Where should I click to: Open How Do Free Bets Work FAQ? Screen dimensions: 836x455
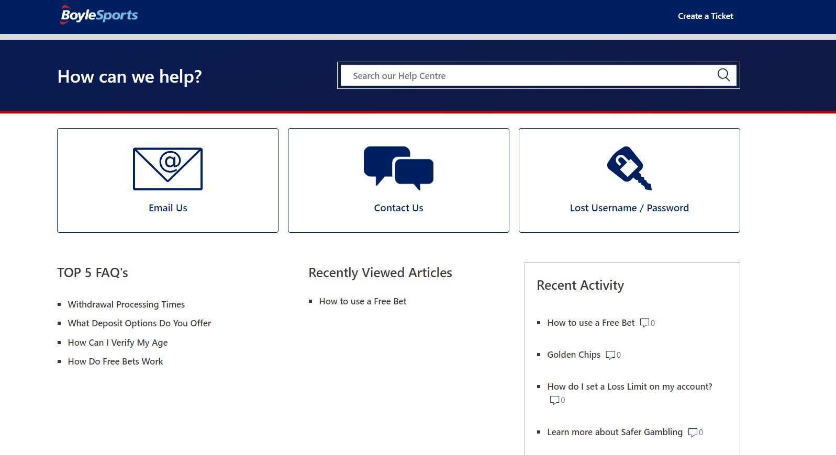(x=115, y=361)
